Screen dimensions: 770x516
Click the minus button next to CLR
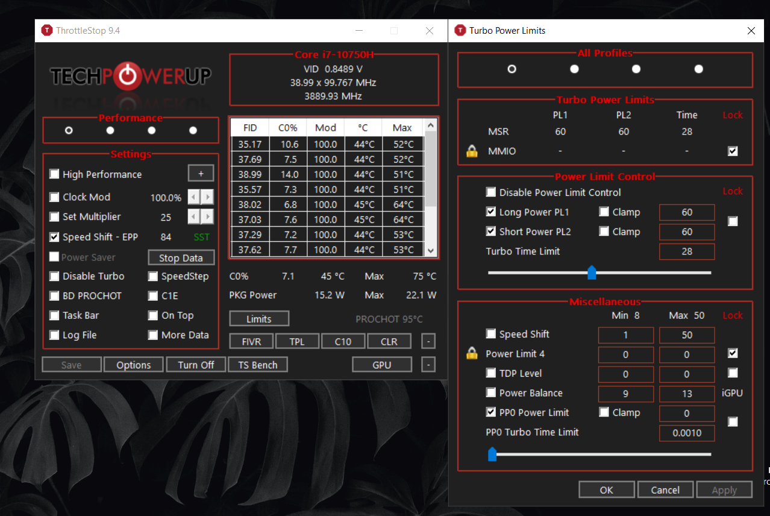pos(428,342)
